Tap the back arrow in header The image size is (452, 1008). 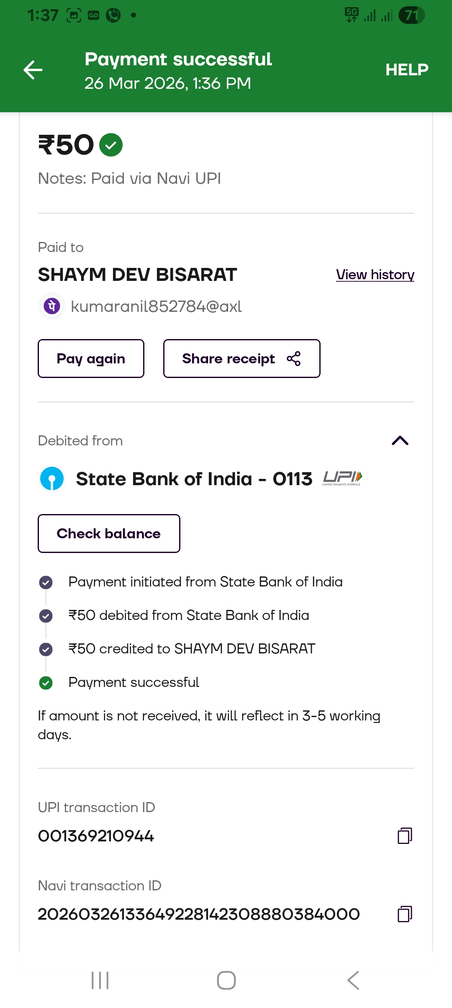coord(33,69)
